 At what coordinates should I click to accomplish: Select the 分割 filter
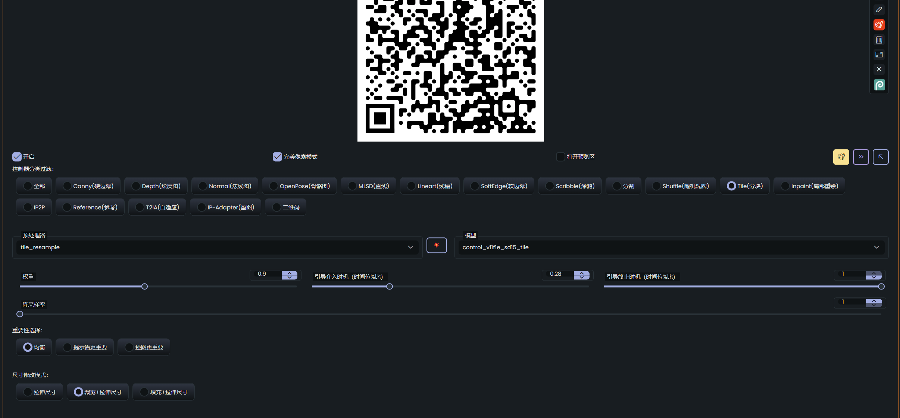[x=623, y=186]
